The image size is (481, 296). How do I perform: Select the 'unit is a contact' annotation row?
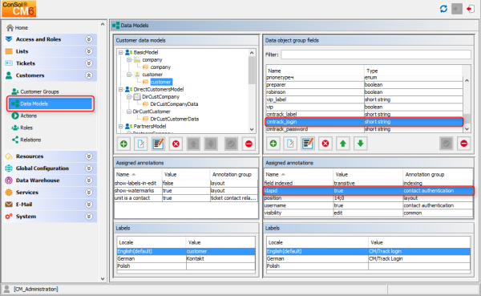tap(186, 198)
